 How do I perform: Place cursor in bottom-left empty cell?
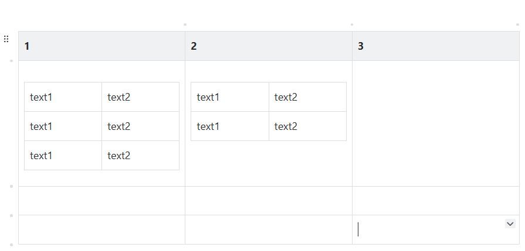tap(101, 229)
